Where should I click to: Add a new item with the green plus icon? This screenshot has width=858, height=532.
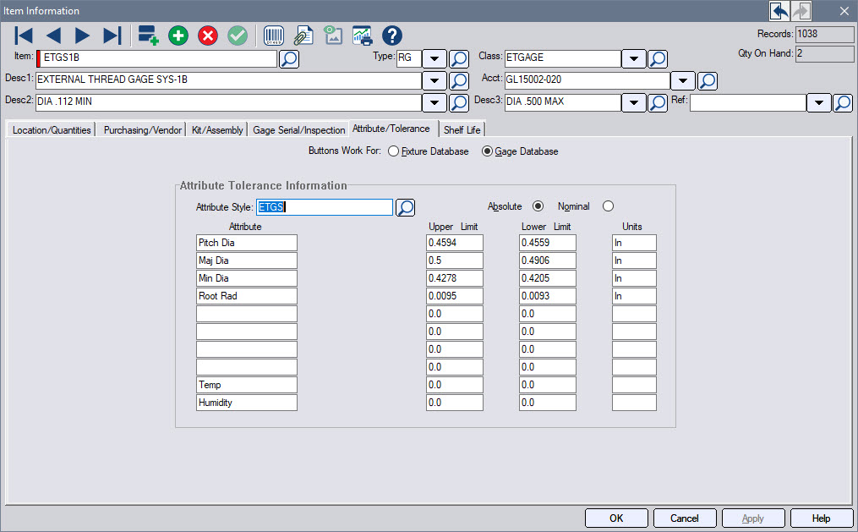[178, 35]
